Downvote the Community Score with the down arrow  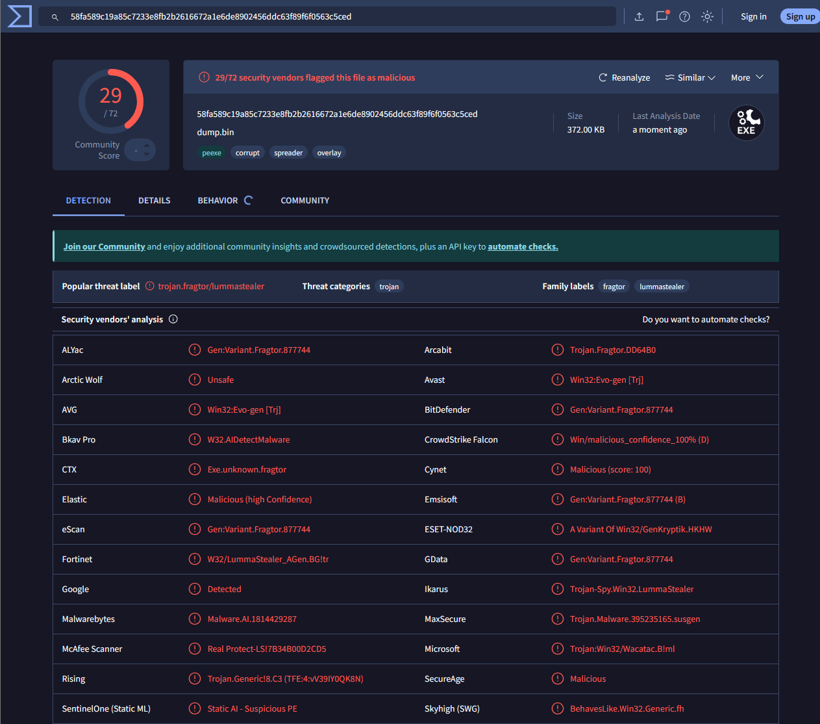pos(147,154)
